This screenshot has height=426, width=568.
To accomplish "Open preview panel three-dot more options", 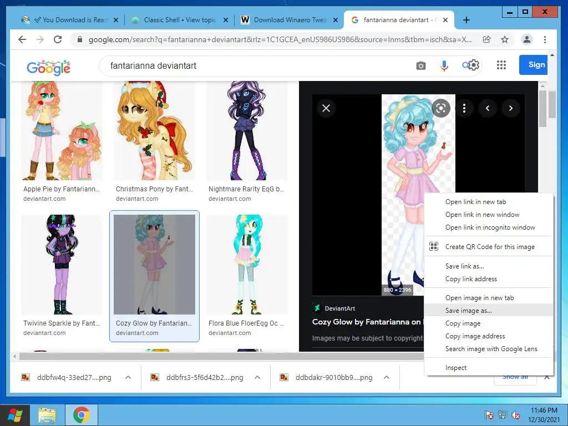I will coord(464,108).
